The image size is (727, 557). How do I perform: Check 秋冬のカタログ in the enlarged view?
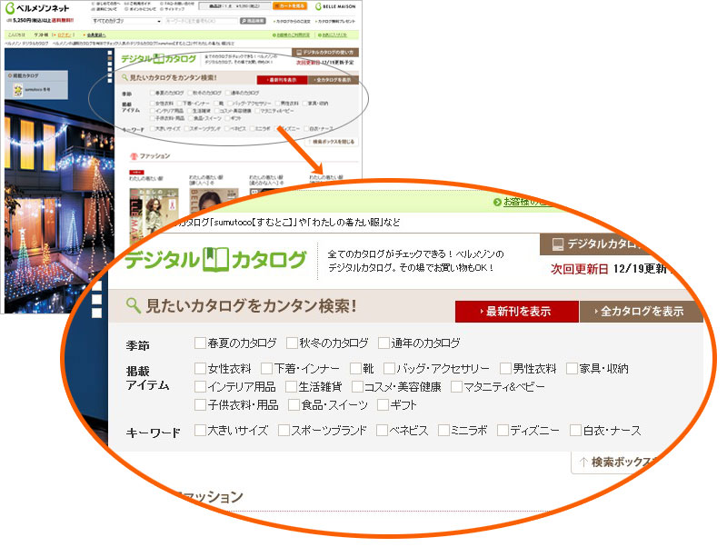tap(292, 343)
